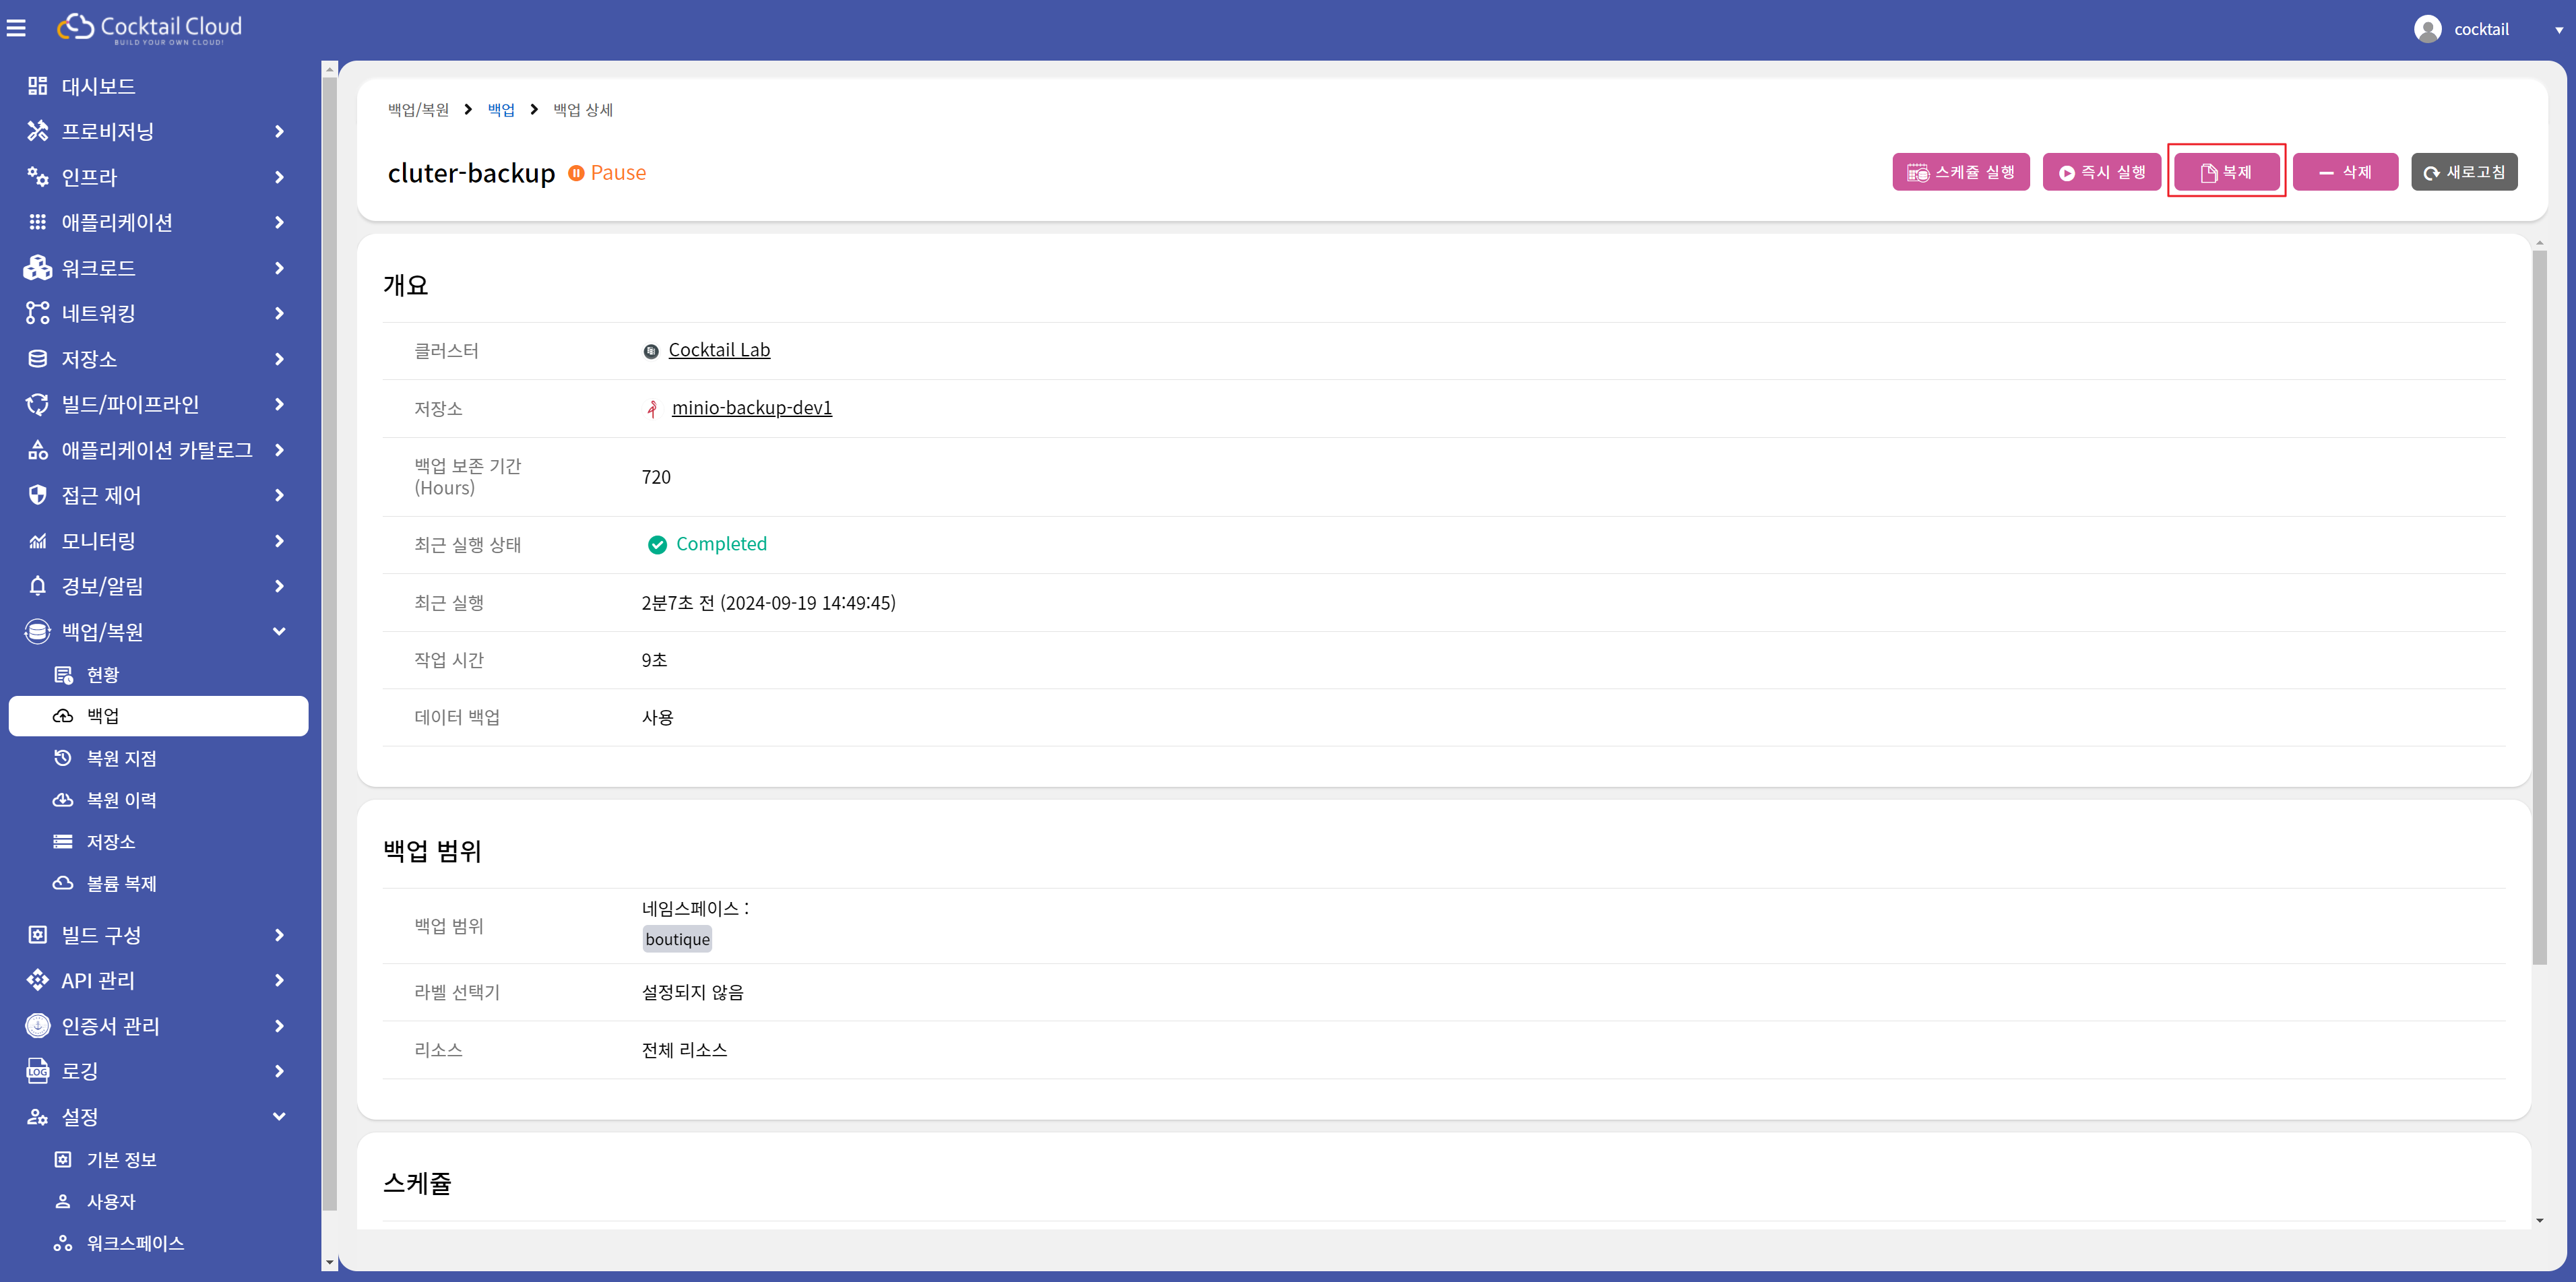Expand the 워크로드 sidebar menu
This screenshot has width=2576, height=1282.
(98, 268)
